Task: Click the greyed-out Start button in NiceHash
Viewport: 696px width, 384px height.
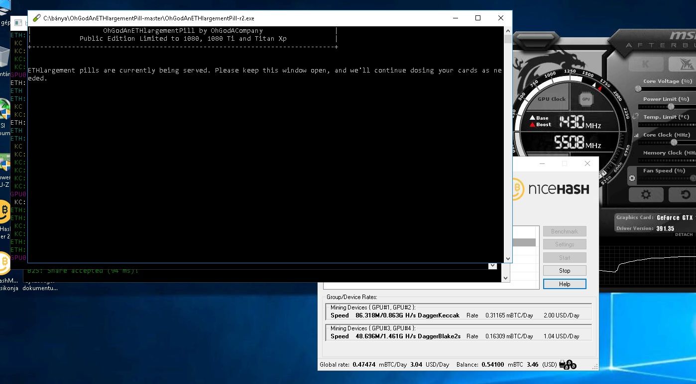Action: 565,258
